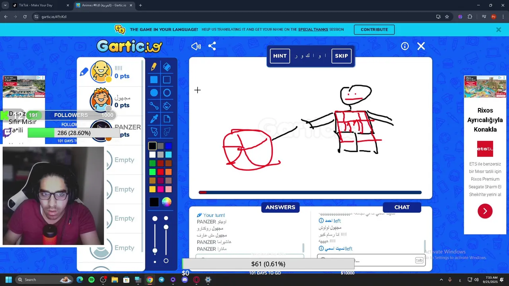Select the filled ellipse tool

pyautogui.click(x=154, y=93)
